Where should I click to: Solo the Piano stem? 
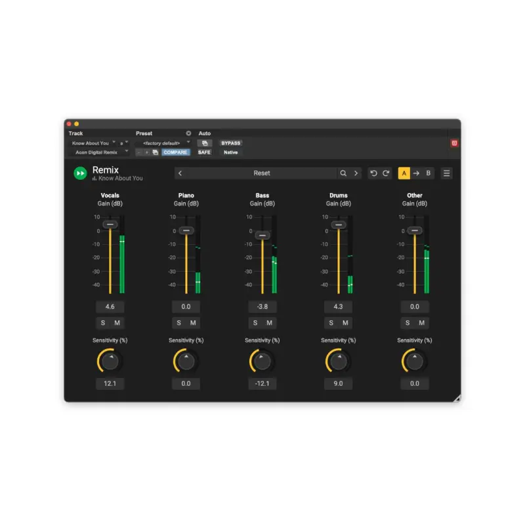pyautogui.click(x=178, y=323)
